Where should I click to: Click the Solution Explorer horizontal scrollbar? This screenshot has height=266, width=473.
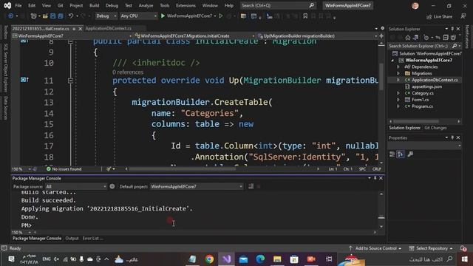416,121
